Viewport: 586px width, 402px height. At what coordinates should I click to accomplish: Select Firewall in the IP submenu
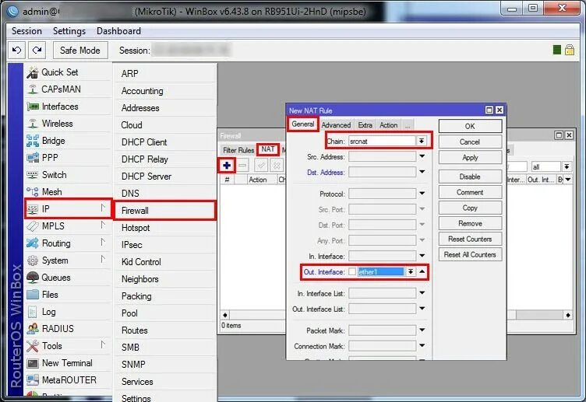(164, 211)
